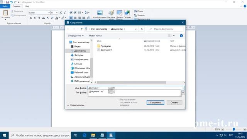
Task: Switch to the Вид ribbon tab
Action: pos(27,6)
